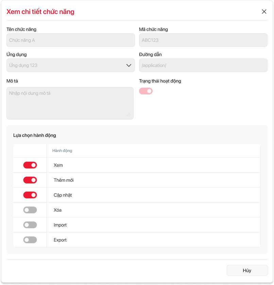Turn off the Cập nhật action switch
The height and width of the screenshot is (285, 274).
(30, 195)
